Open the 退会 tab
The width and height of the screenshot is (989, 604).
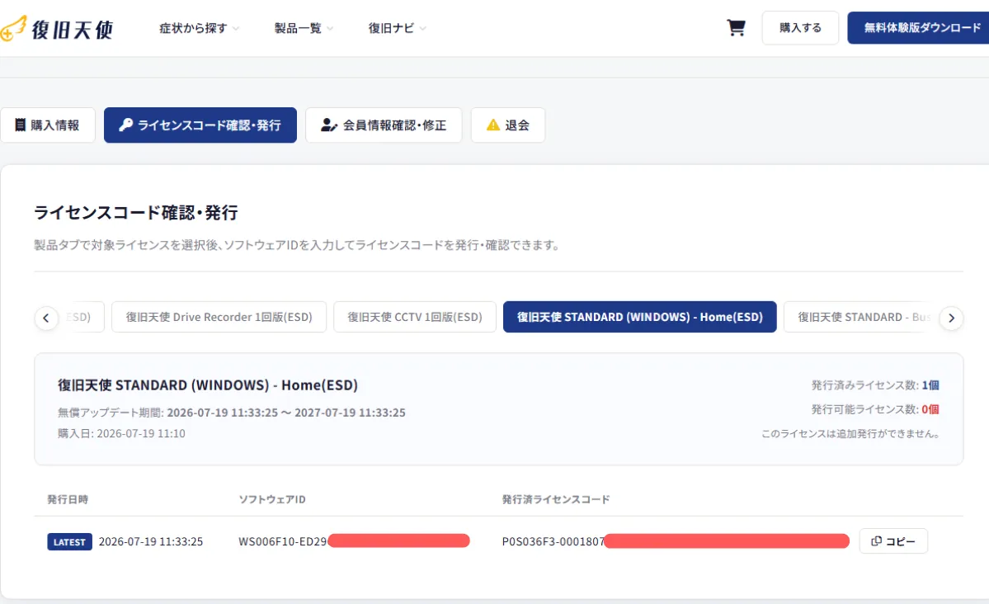pyautogui.click(x=508, y=125)
